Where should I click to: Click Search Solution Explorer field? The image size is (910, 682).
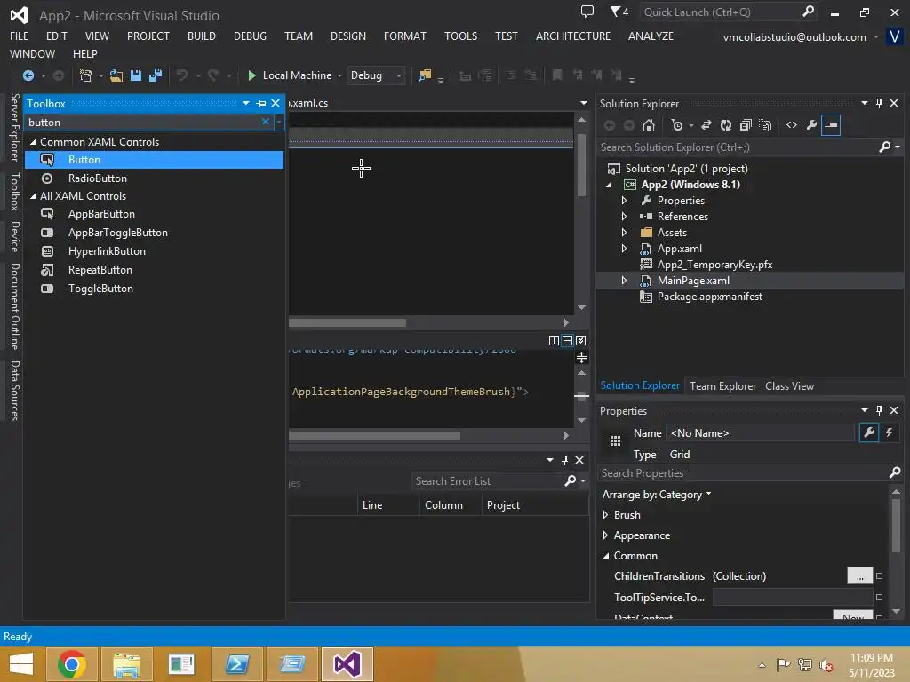click(739, 147)
